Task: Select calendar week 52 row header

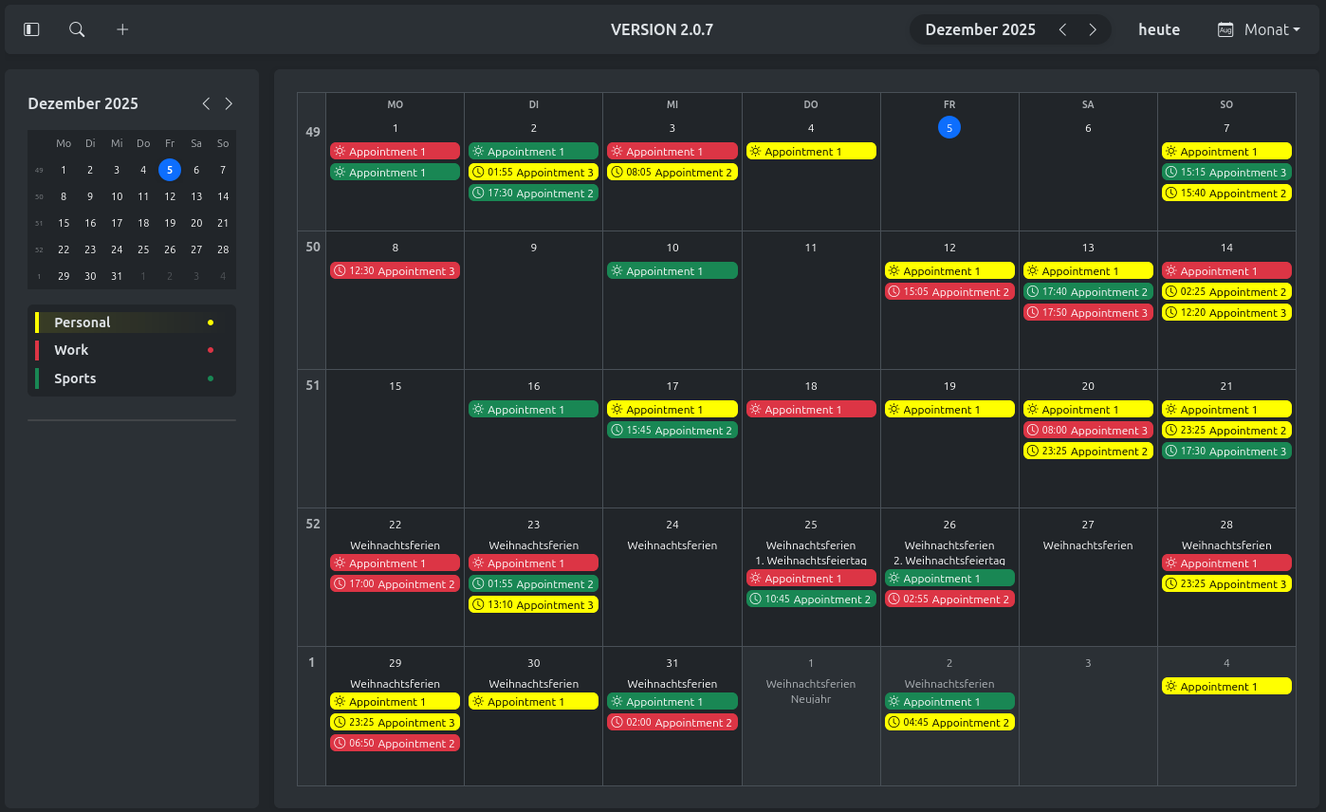Action: [312, 524]
